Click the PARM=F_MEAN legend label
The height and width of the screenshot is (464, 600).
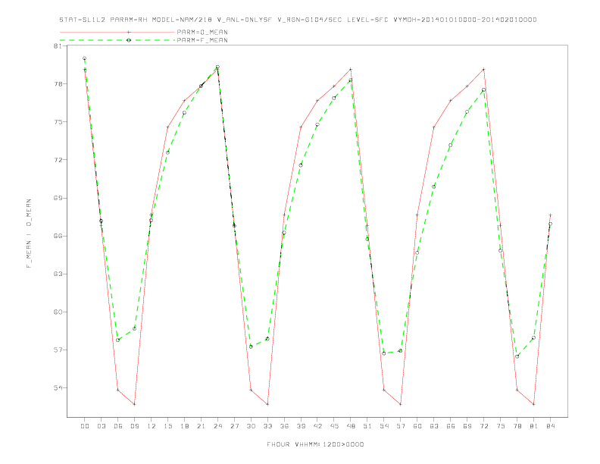click(202, 40)
